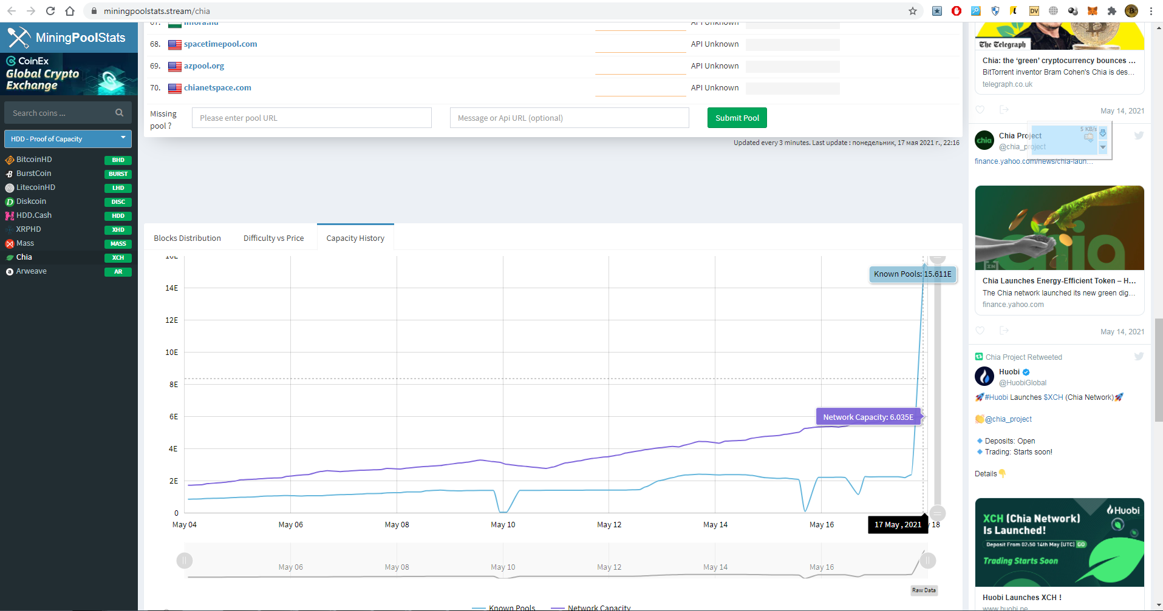The height and width of the screenshot is (611, 1163).
Task: Open the Bitcoin profile avatar
Action: click(1131, 11)
